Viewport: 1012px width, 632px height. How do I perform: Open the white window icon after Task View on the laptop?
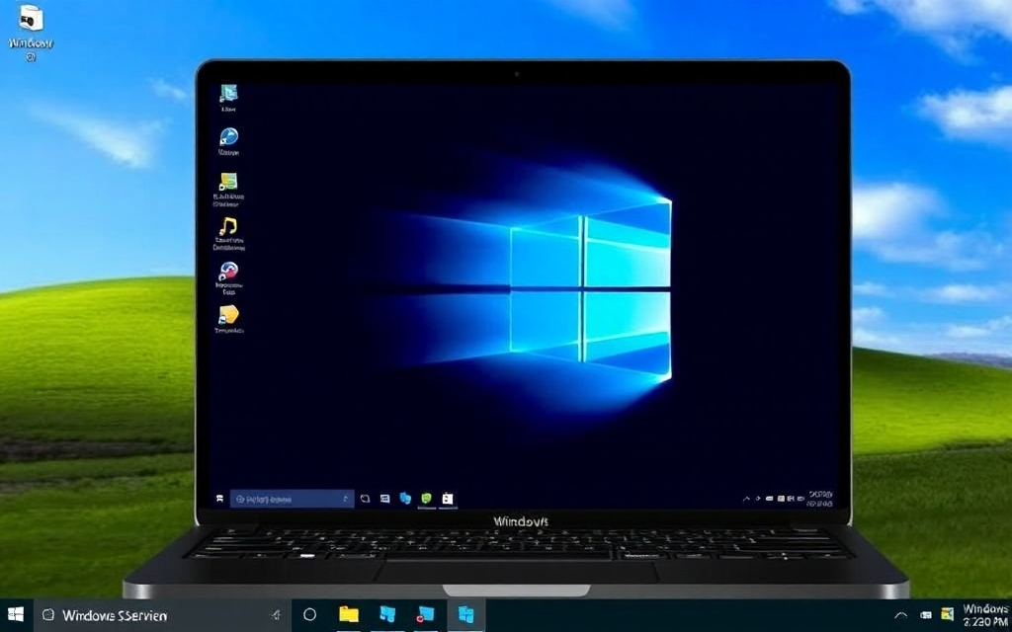coord(385,499)
